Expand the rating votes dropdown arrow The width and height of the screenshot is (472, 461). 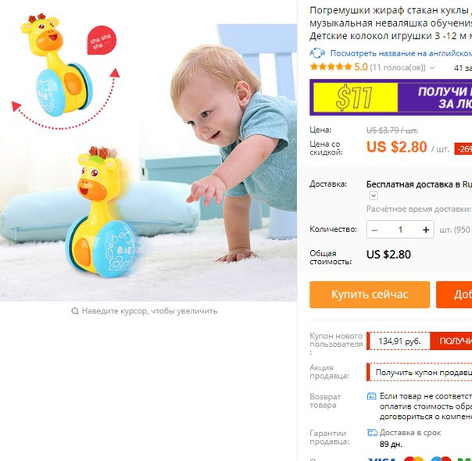click(x=432, y=68)
